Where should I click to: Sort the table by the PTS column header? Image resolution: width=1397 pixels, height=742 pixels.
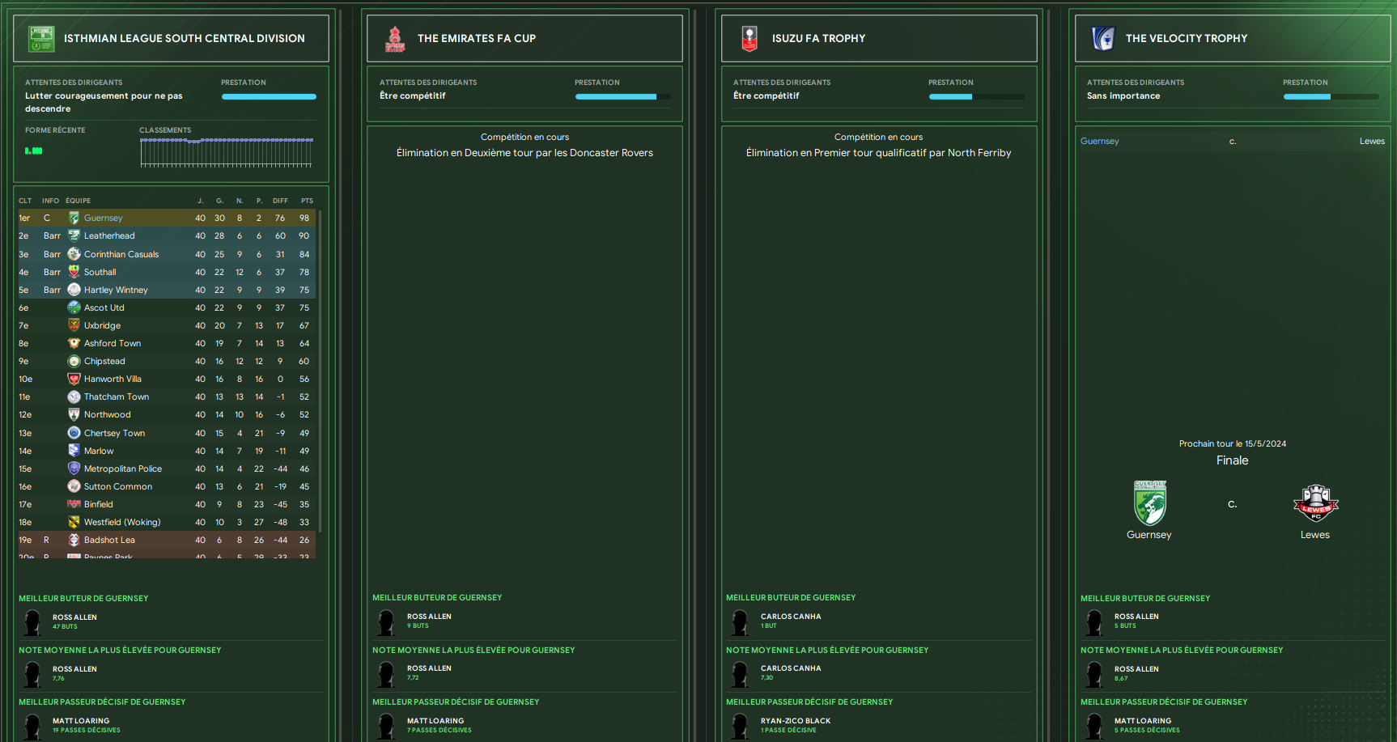307,201
